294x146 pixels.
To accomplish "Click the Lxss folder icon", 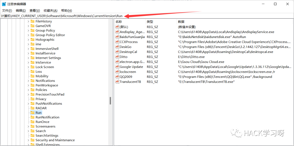I will tap(32, 72).
